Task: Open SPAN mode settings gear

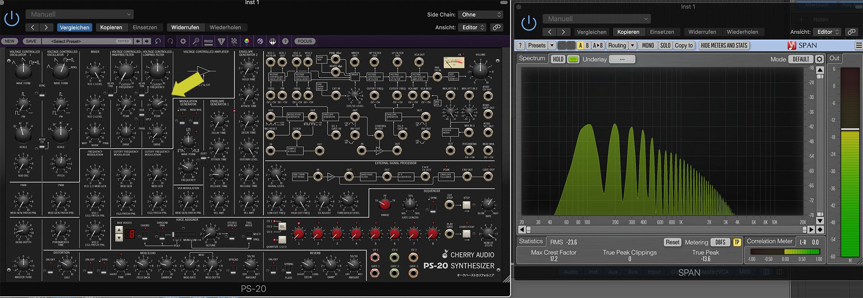Action: 819,59
